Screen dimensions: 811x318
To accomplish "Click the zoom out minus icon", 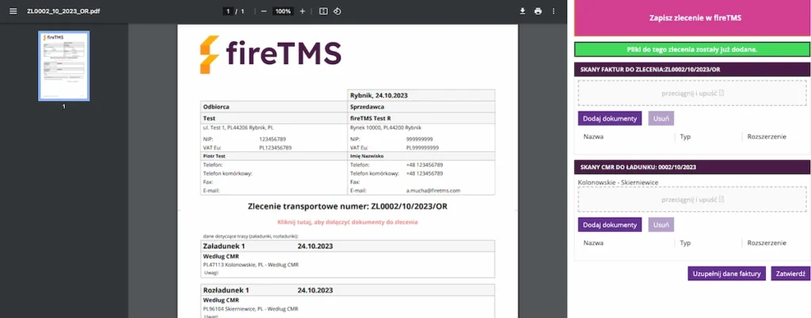I will click(x=264, y=11).
